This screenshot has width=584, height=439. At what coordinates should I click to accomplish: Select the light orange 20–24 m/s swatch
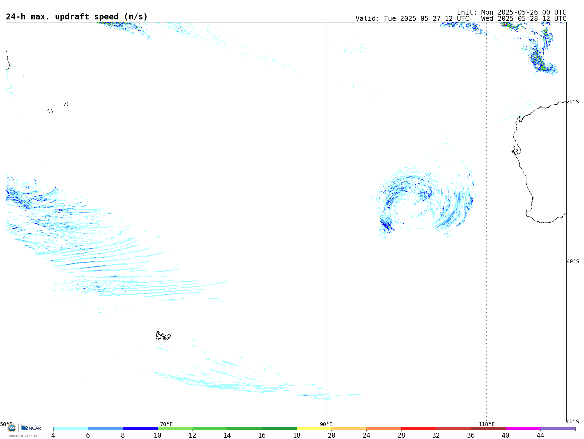click(349, 429)
